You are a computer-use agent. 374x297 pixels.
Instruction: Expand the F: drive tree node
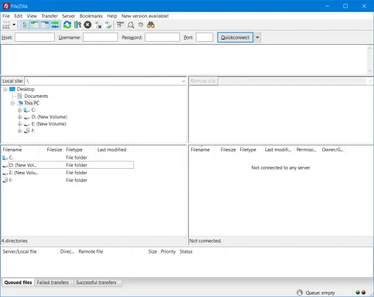[20, 131]
